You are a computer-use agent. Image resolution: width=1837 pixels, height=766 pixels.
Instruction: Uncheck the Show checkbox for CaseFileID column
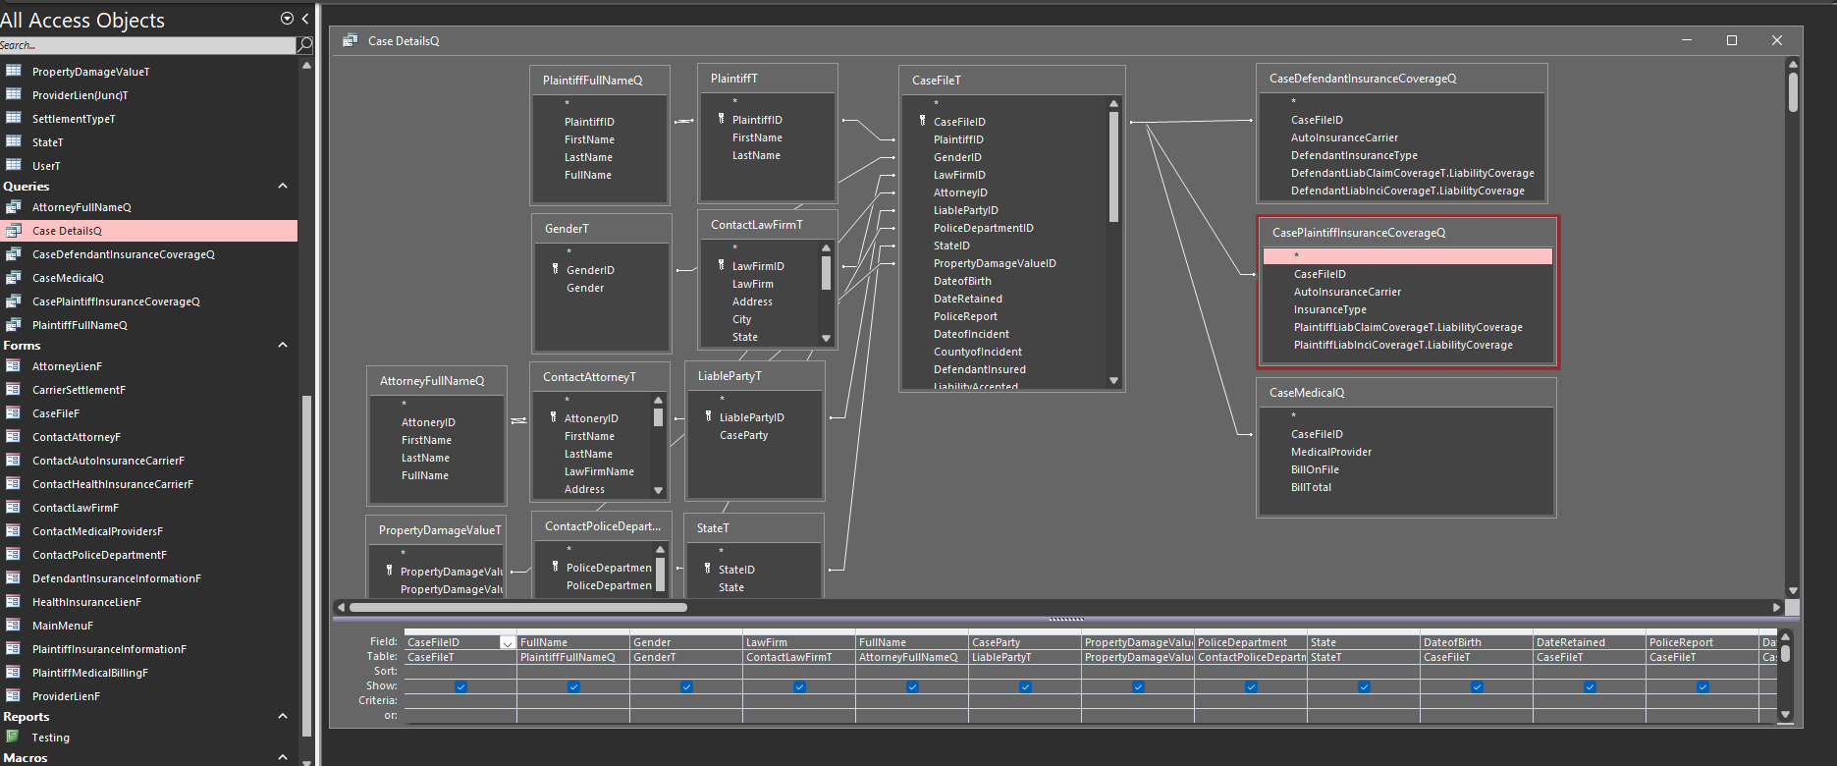[460, 686]
